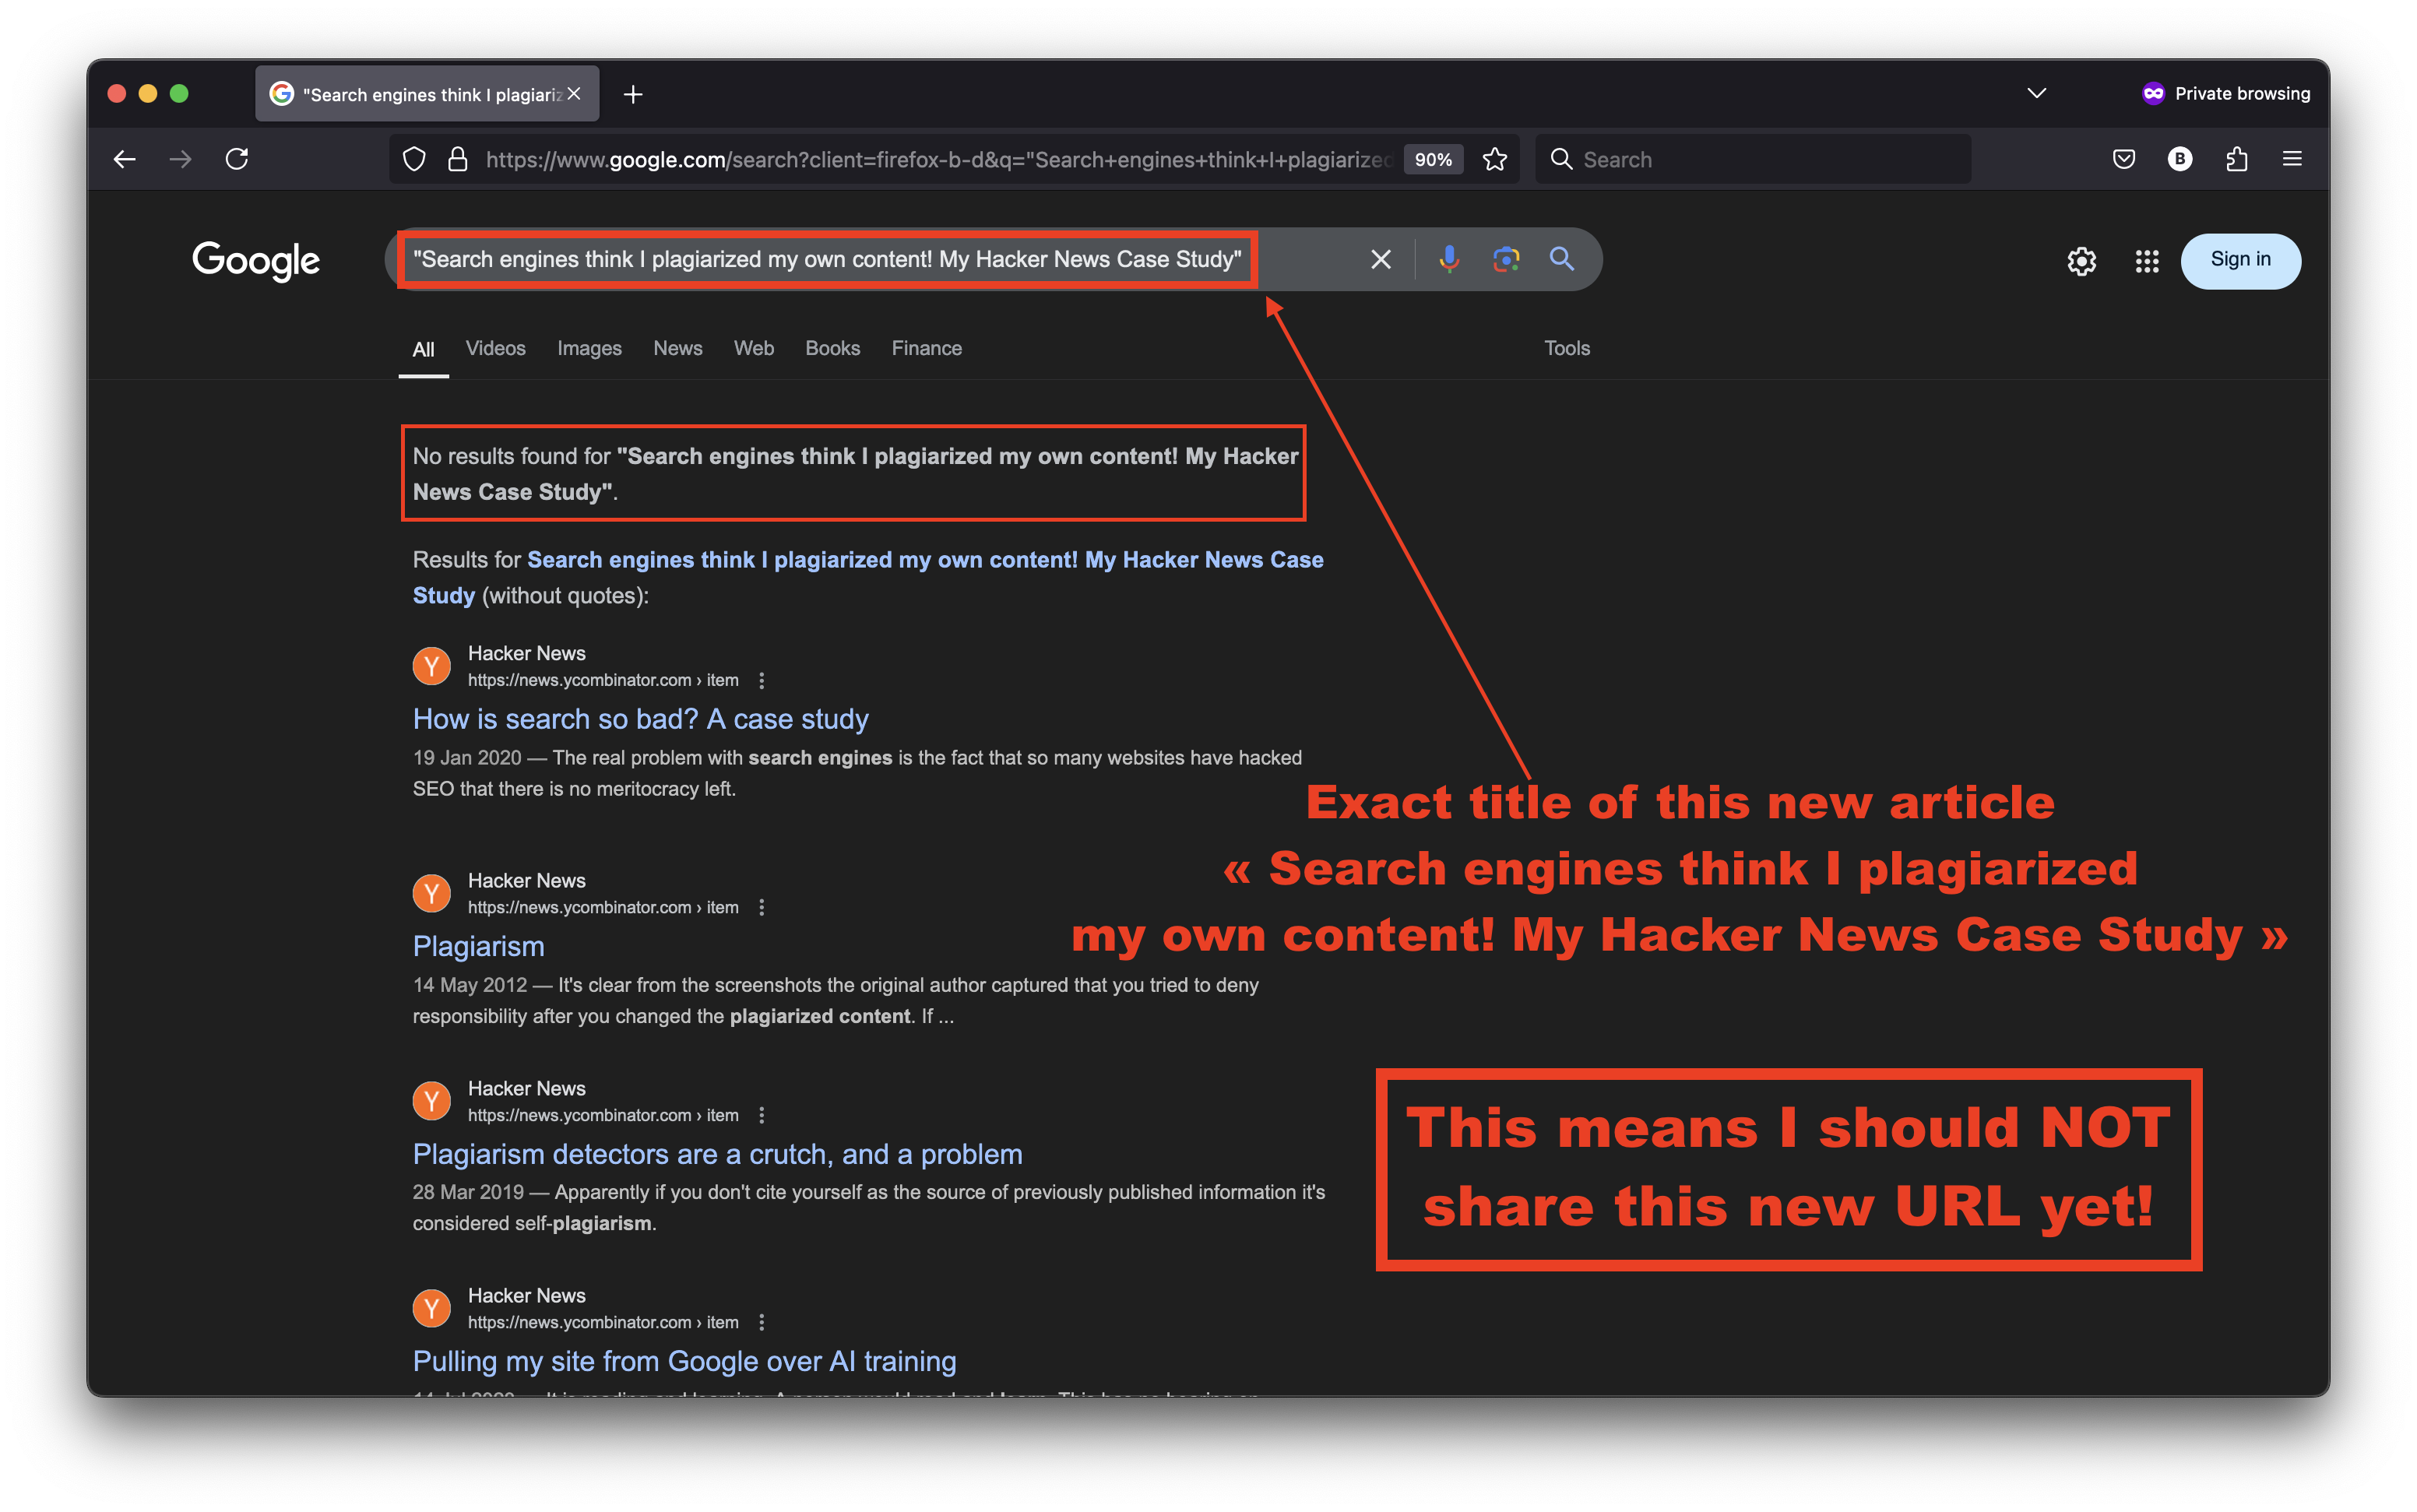The image size is (2417, 1512).
Task: Open the Google apps grid
Action: click(2147, 261)
